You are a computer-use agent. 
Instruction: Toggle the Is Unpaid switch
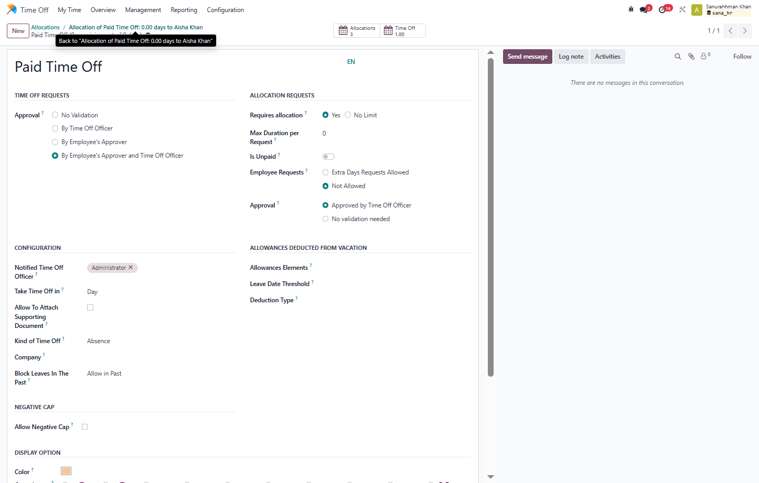click(328, 157)
